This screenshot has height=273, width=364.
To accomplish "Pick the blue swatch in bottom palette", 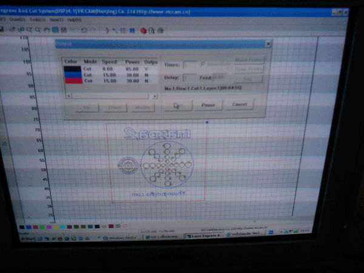I will (x=29, y=227).
